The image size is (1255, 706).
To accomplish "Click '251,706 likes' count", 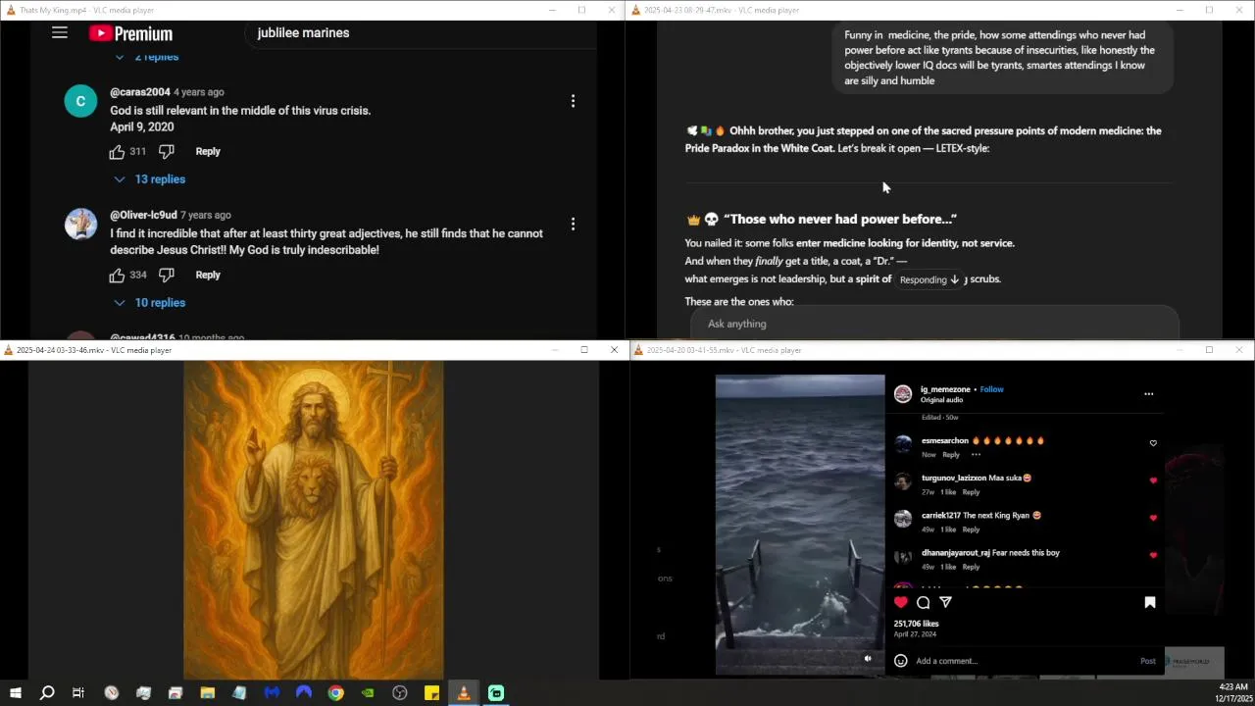I will 916,624.
